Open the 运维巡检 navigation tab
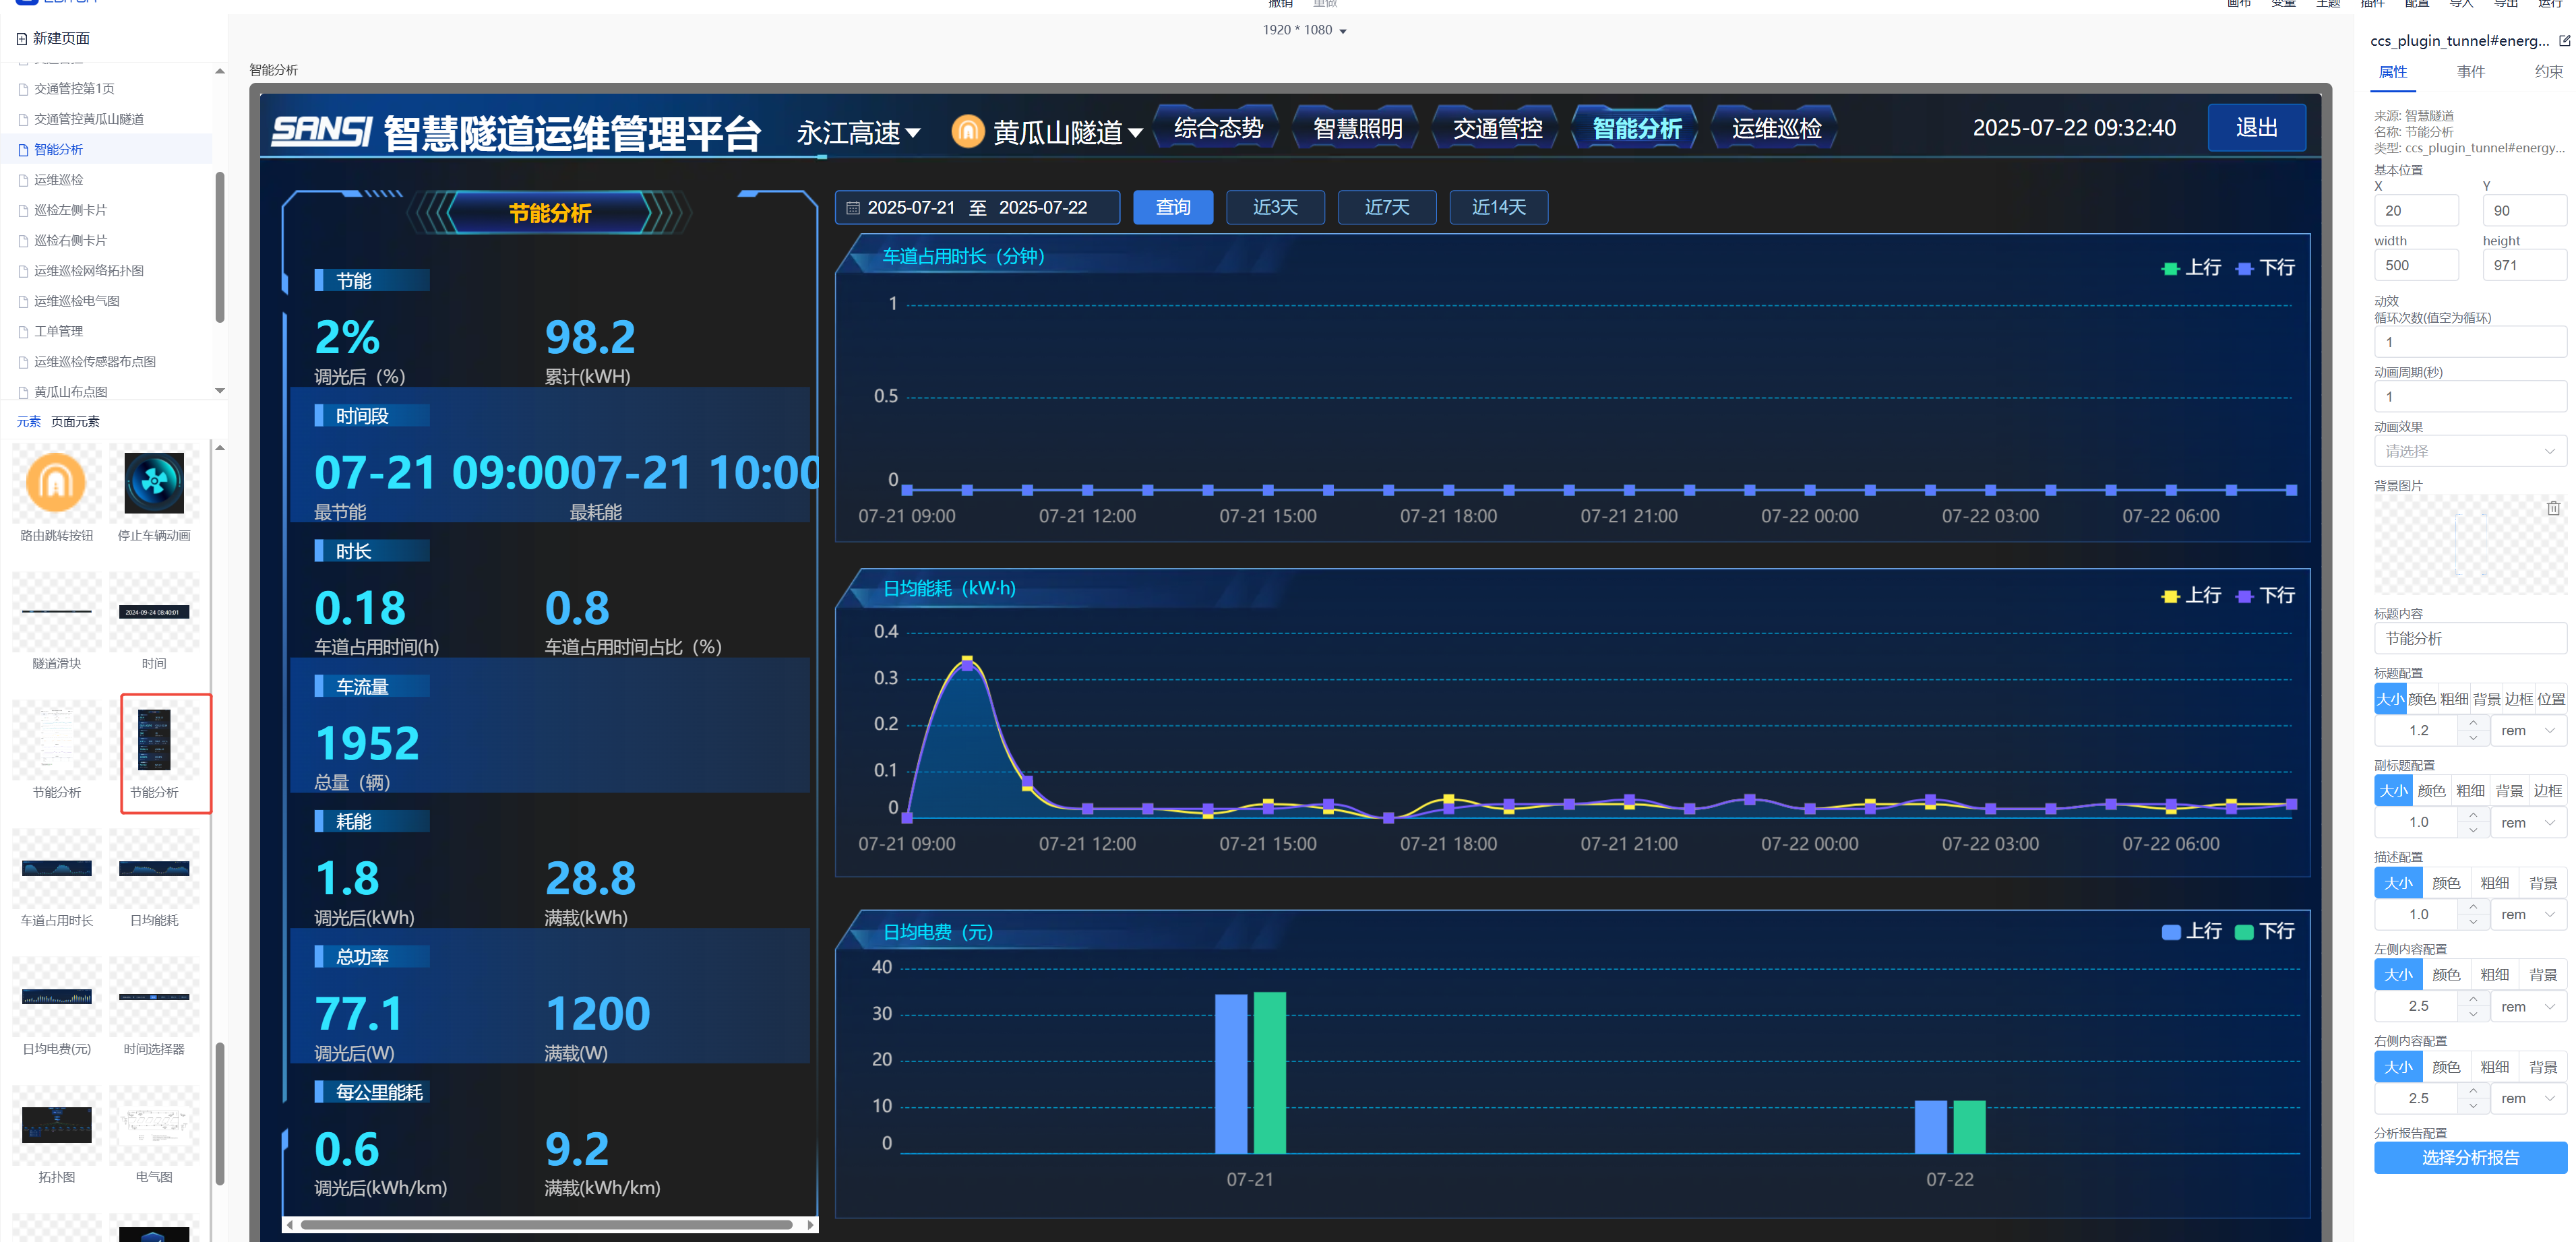Image resolution: width=2576 pixels, height=1242 pixels. point(1776,129)
